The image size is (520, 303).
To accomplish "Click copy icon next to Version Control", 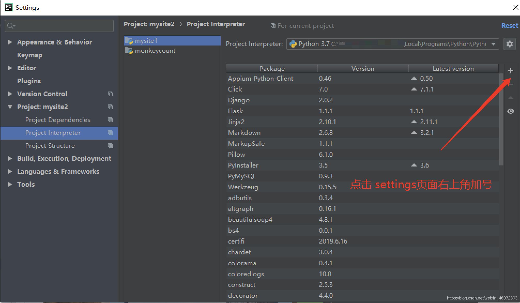I will click(x=110, y=94).
